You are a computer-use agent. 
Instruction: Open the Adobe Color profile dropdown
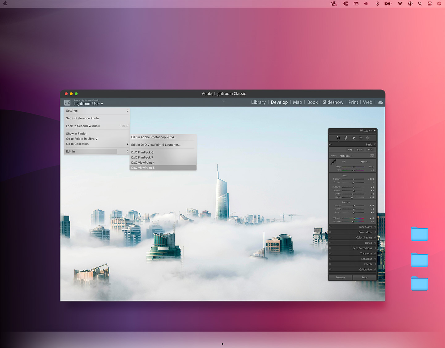point(346,156)
